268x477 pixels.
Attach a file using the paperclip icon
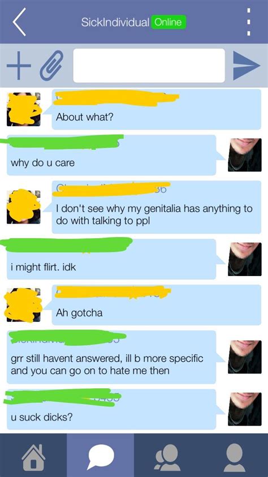click(x=51, y=66)
